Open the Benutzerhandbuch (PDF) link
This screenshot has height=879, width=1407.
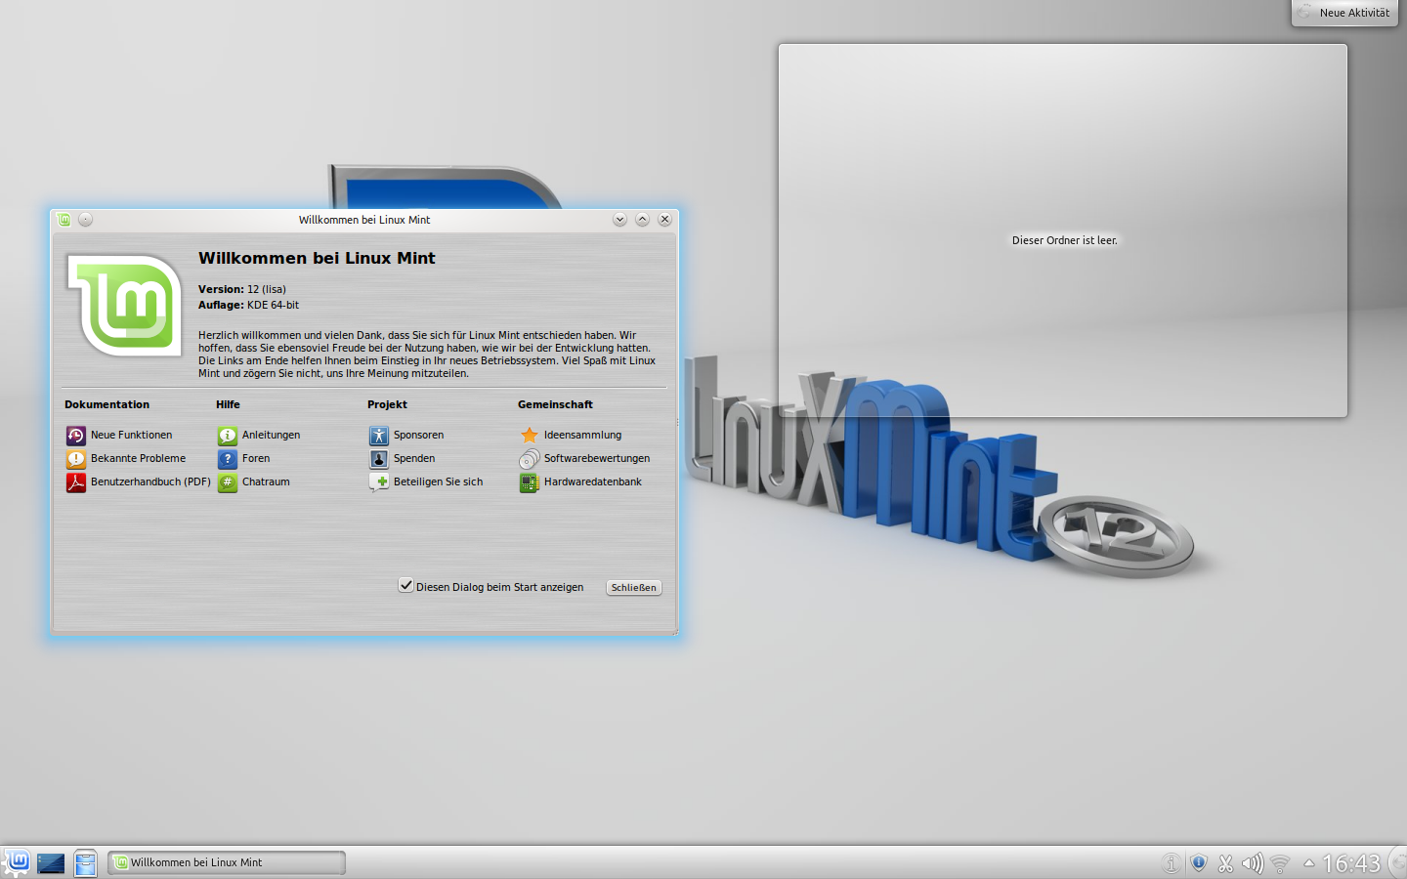click(150, 482)
